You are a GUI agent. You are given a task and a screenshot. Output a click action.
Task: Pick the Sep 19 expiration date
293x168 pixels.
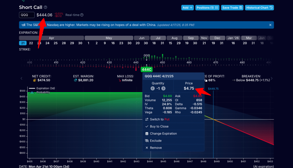click(x=187, y=43)
